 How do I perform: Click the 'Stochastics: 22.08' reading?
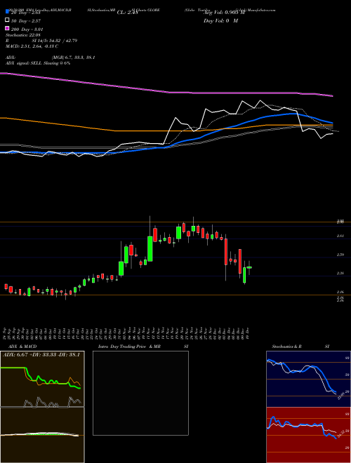pyautogui.click(x=22, y=35)
